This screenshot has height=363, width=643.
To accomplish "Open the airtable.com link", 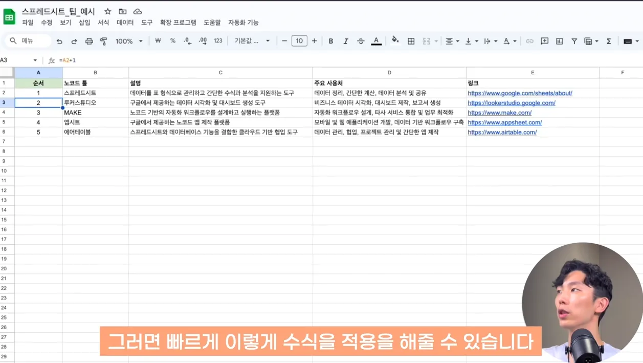I will pyautogui.click(x=502, y=132).
